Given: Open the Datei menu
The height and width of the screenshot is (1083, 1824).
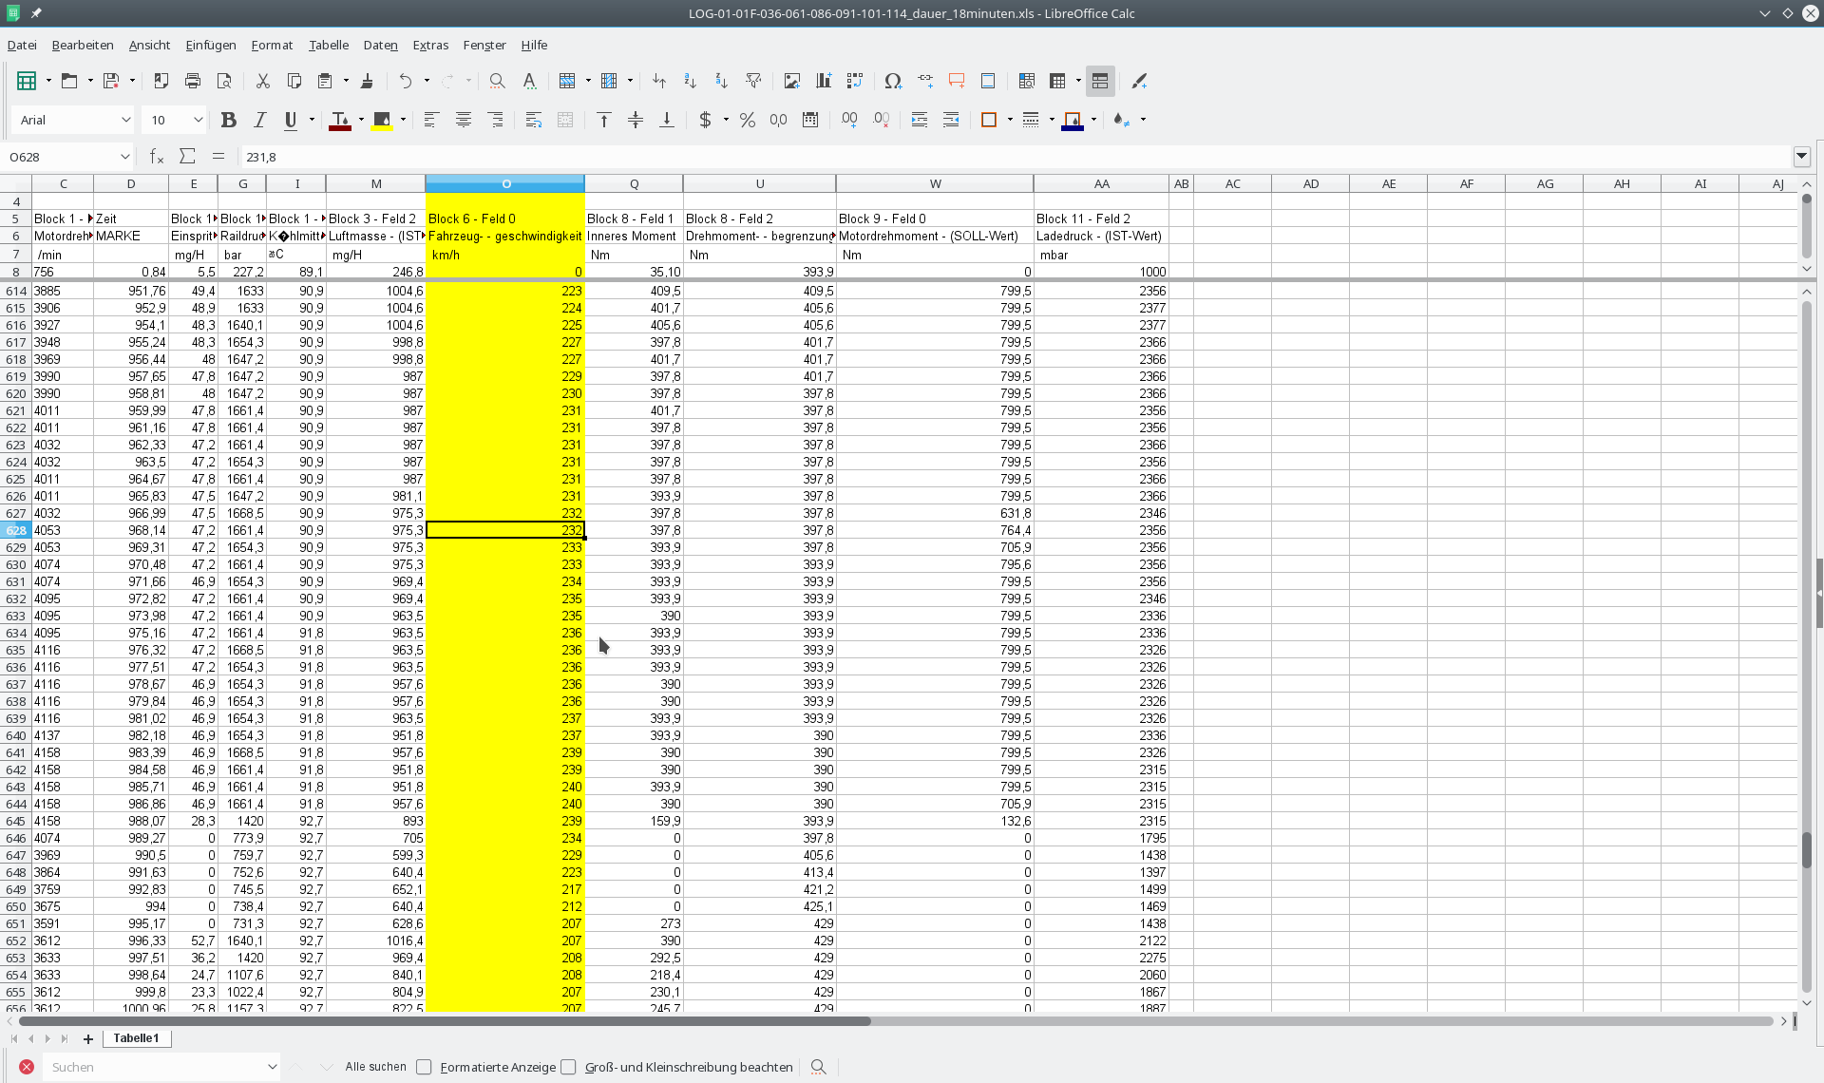Looking at the screenshot, I should (22, 45).
